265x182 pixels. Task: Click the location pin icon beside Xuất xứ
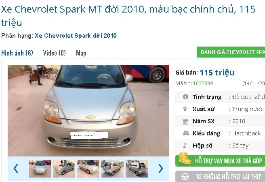click(185, 109)
